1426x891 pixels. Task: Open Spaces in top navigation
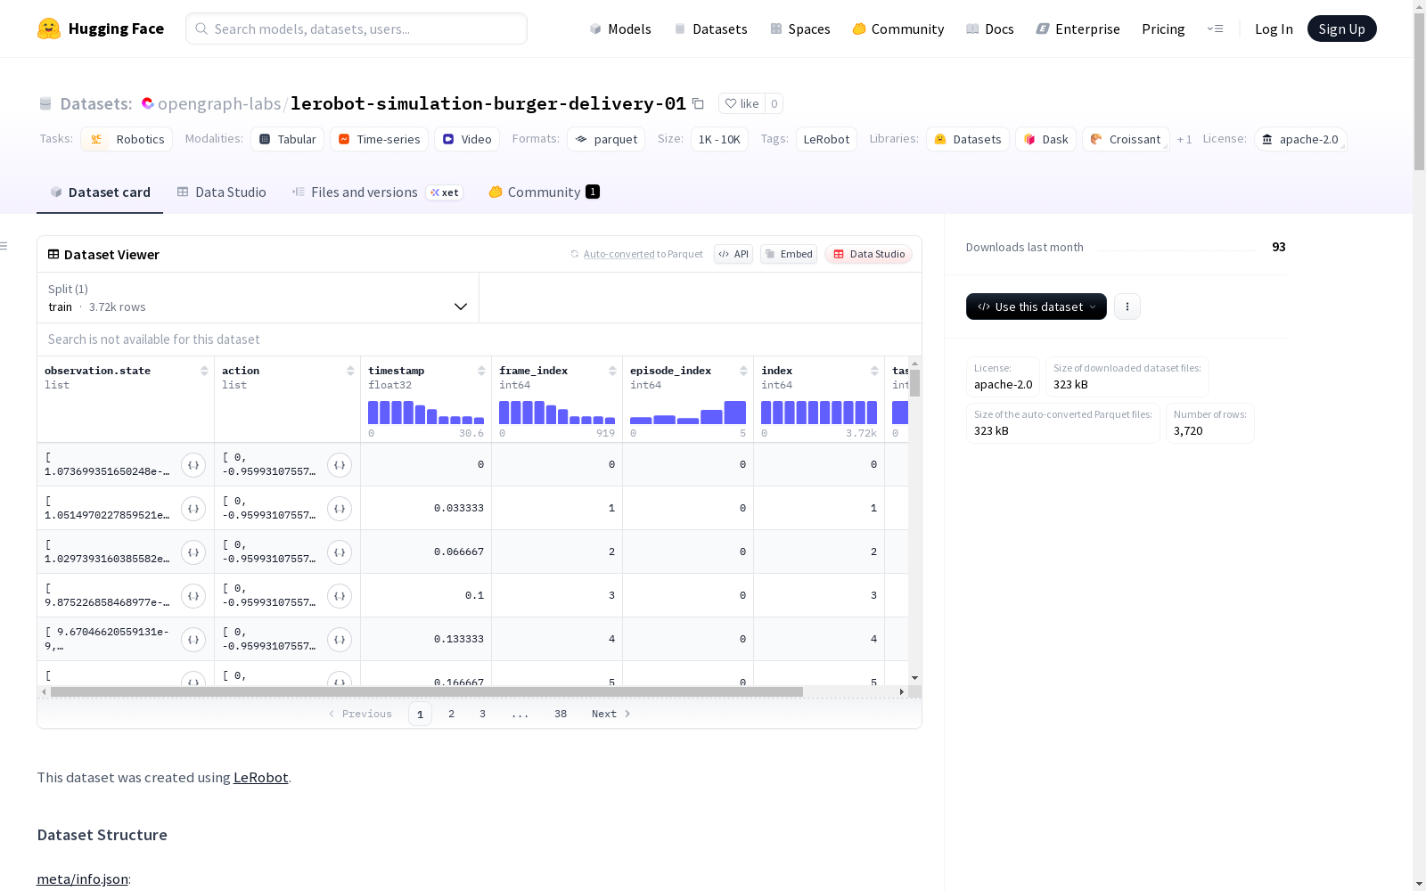pos(800,29)
